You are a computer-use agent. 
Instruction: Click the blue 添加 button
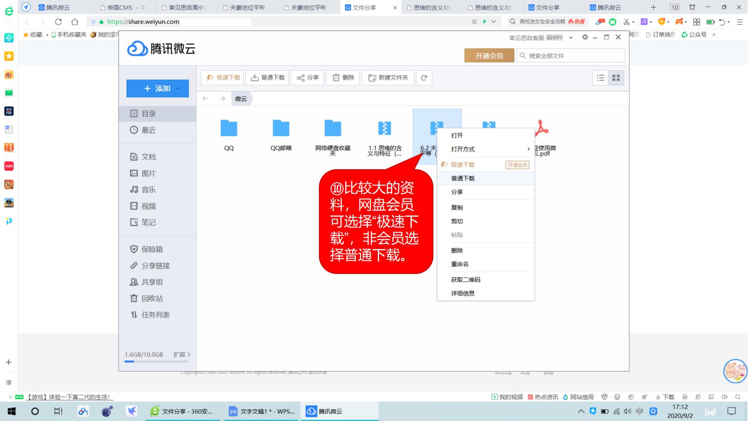point(157,88)
